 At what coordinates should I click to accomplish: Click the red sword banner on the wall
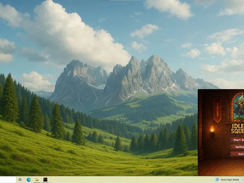[x=217, y=110]
